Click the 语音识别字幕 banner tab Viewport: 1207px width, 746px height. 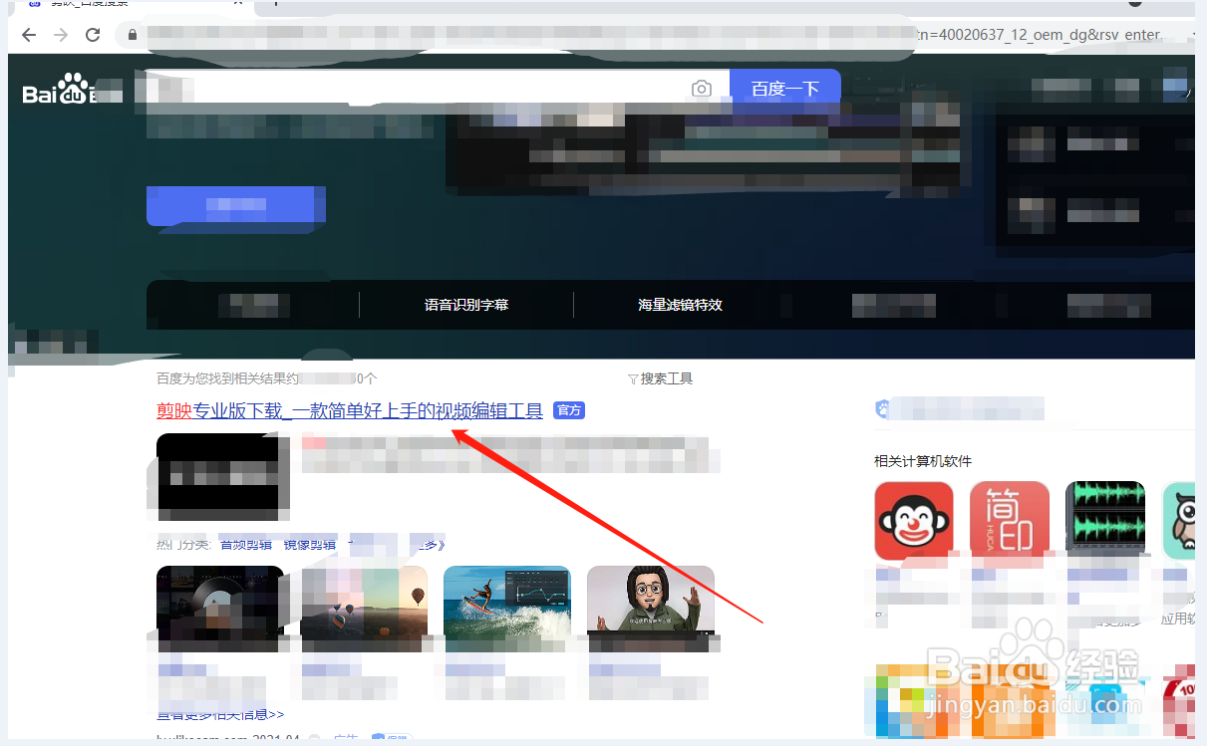click(x=466, y=305)
